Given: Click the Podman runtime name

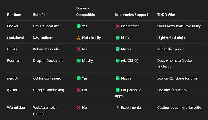Looking at the screenshot, I should click(x=14, y=61).
